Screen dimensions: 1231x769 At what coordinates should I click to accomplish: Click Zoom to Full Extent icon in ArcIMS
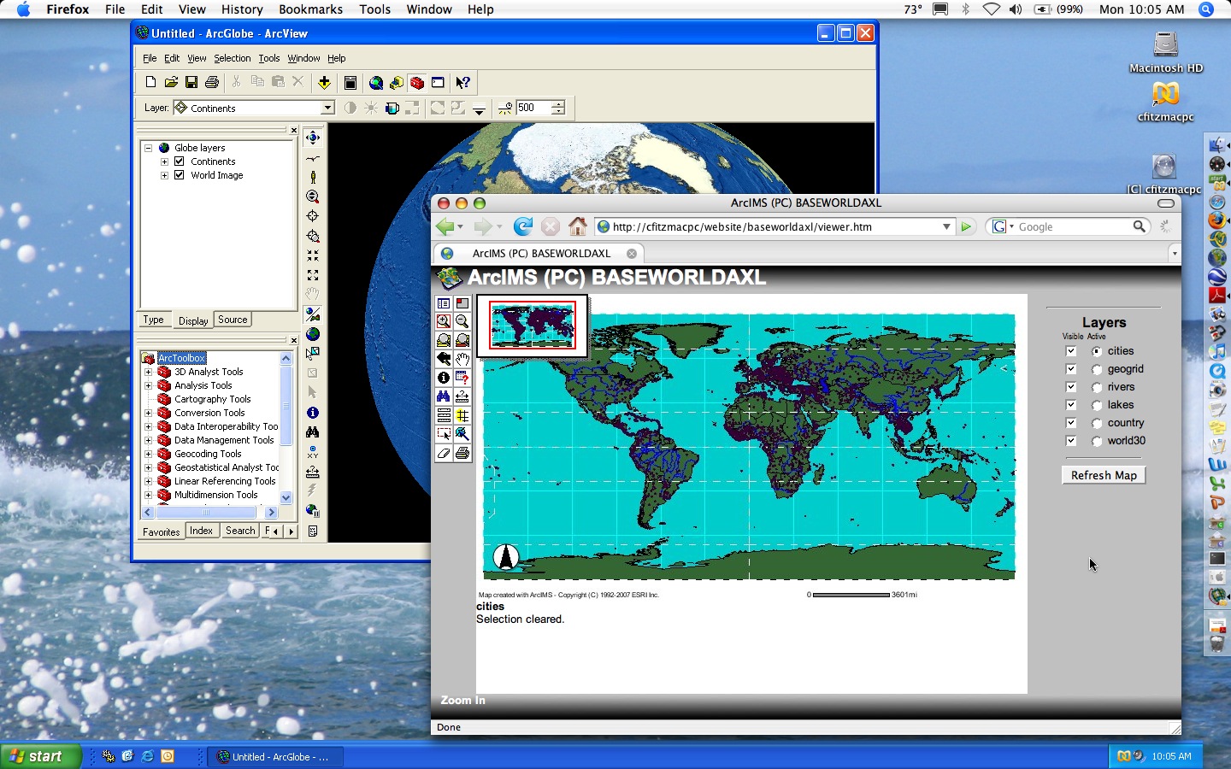(444, 340)
